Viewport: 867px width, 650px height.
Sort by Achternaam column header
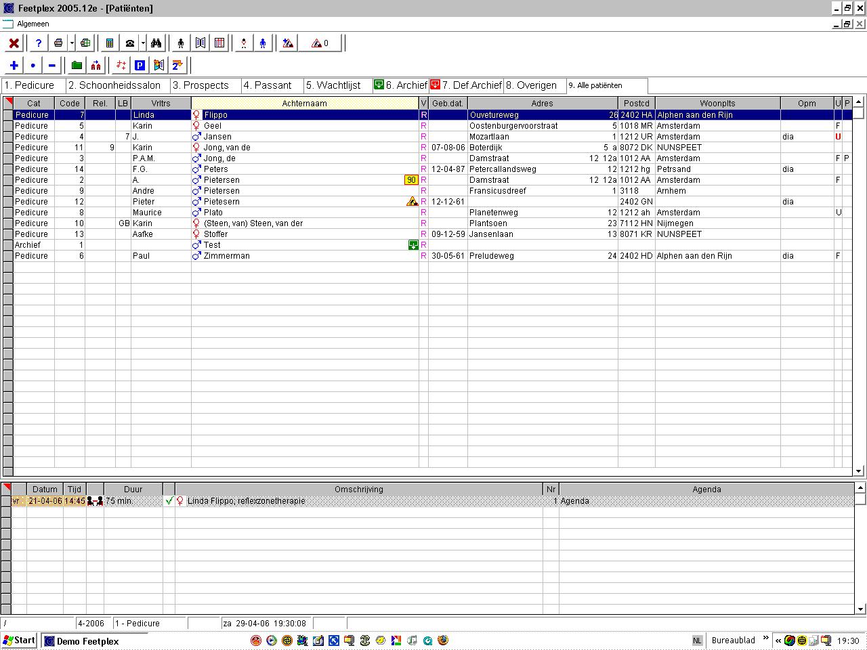(304, 104)
